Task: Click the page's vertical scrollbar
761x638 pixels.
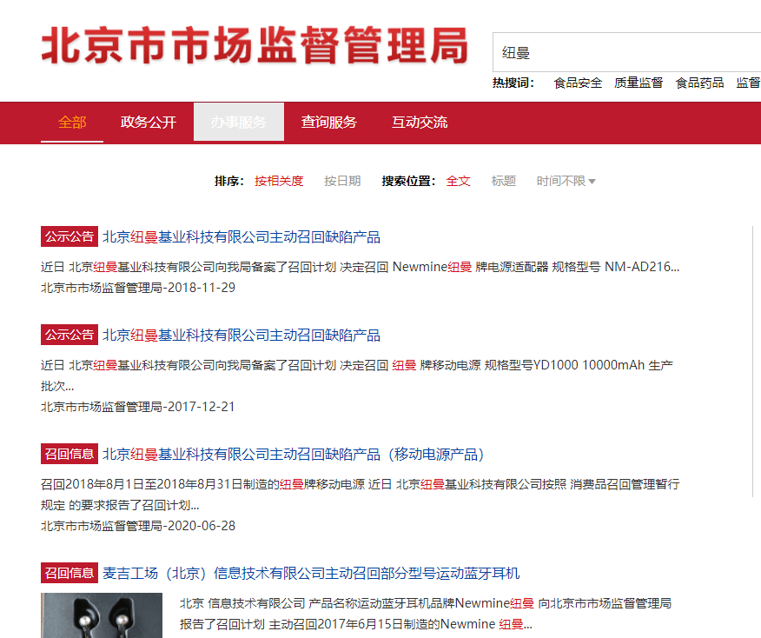Action: click(x=753, y=362)
